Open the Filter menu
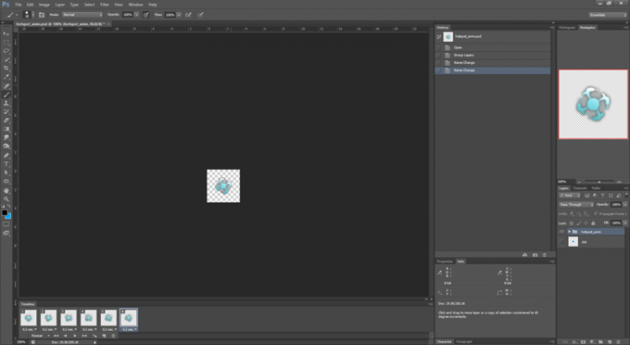This screenshot has width=630, height=345. coord(104,4)
